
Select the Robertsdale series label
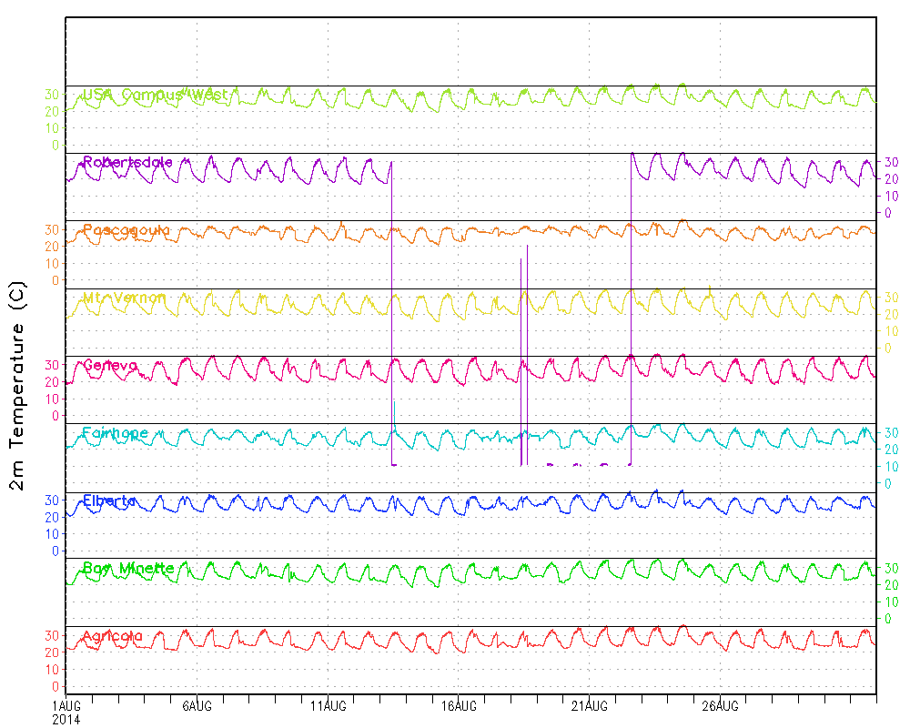pyautogui.click(x=127, y=162)
